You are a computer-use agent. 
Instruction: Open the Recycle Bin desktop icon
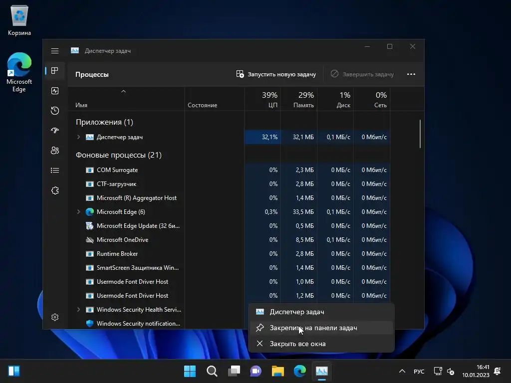pyautogui.click(x=19, y=20)
